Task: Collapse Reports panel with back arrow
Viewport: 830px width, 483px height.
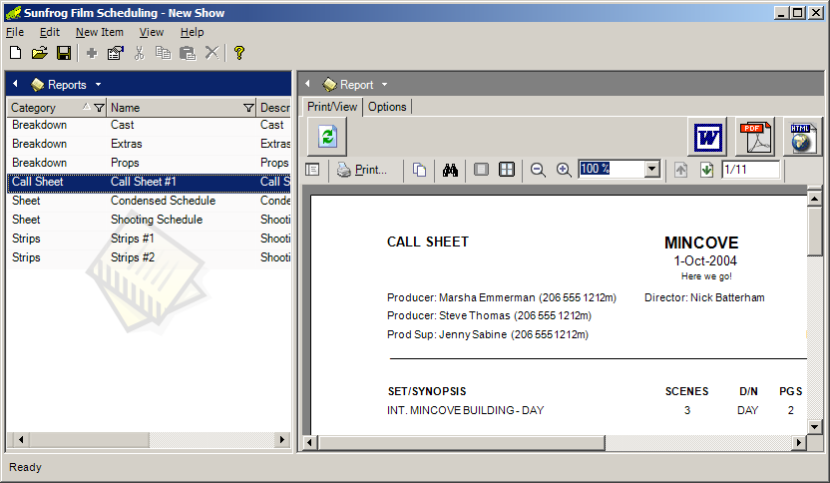Action: pyautogui.click(x=15, y=84)
